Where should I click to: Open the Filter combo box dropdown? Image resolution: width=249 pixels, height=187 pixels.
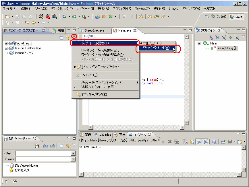[x=73, y=153]
